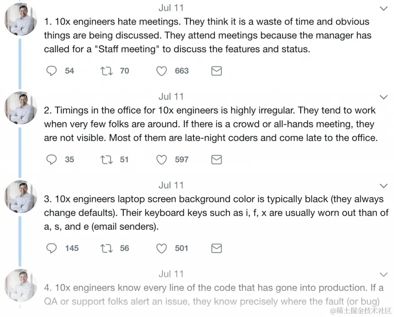Open the Jul 11 timestamp of tweet 3
This screenshot has width=394, height=317.
click(x=171, y=185)
